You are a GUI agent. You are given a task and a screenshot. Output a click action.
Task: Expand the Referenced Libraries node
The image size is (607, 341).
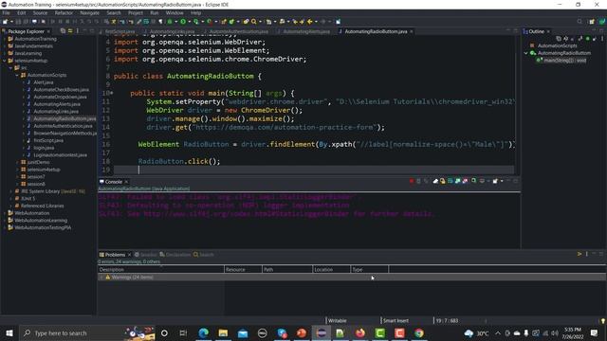(11, 206)
